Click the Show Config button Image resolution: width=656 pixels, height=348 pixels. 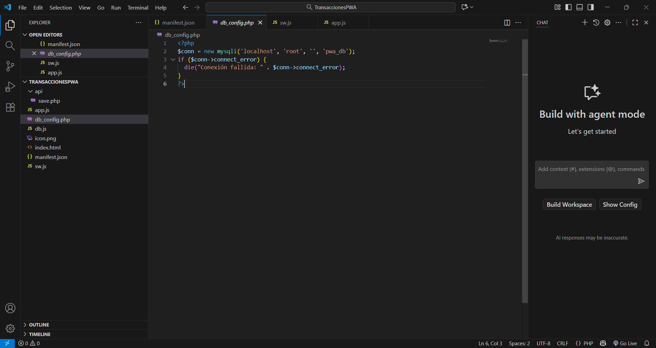pos(620,205)
